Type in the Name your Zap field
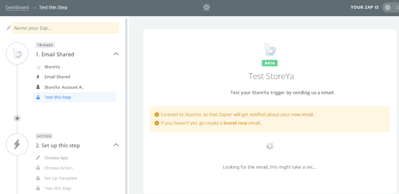This screenshot has width=399, height=194. [65, 28]
